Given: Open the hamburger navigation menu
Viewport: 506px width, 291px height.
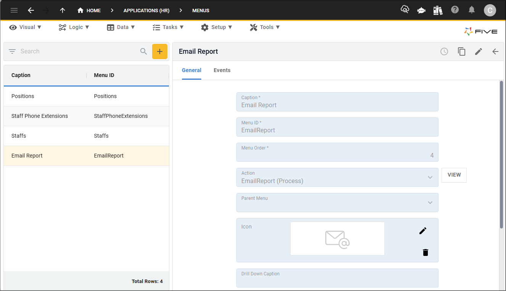Looking at the screenshot, I should [14, 10].
